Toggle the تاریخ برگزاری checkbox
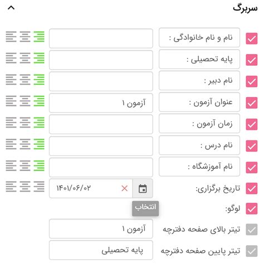Image resolution: width=264 pixels, height=268 pixels. coord(252,188)
